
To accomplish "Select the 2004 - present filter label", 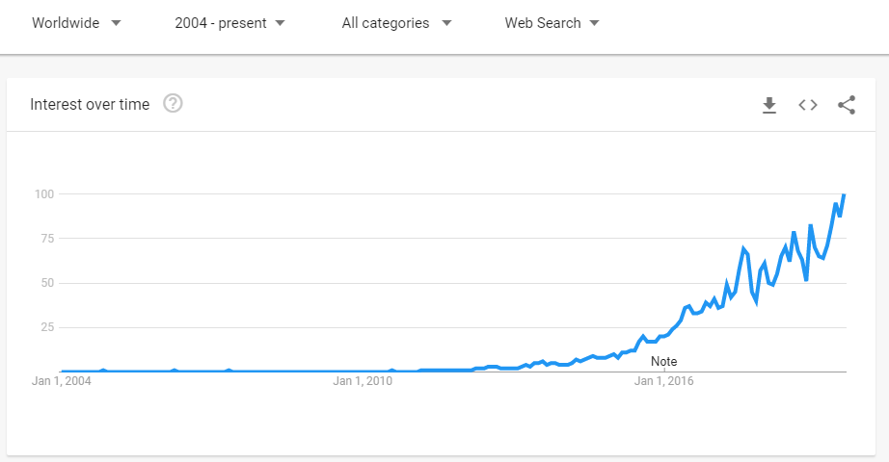I will tap(221, 23).
